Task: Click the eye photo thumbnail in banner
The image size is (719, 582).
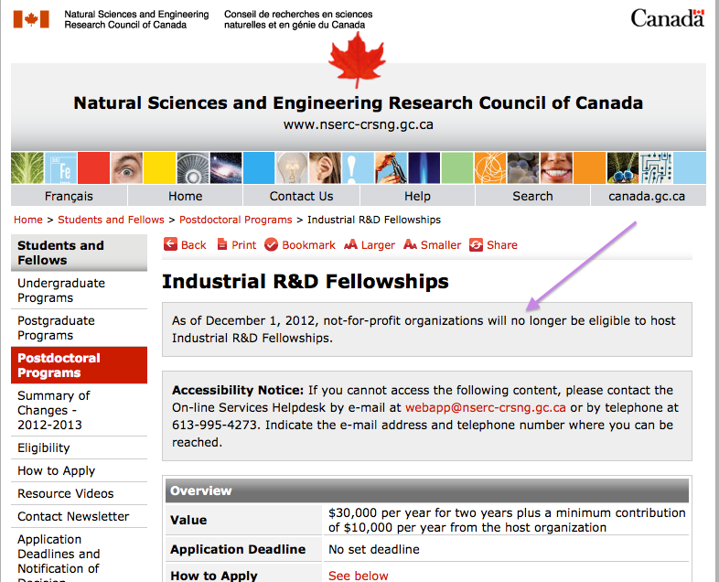Action: (x=126, y=167)
